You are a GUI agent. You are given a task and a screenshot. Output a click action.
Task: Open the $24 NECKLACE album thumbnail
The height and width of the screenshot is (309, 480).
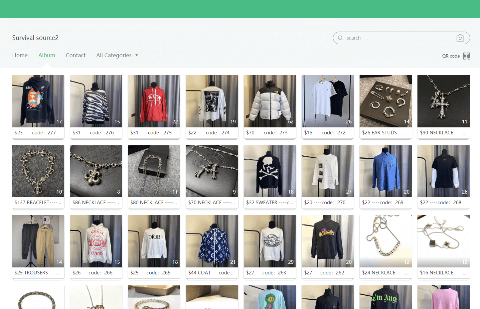[x=386, y=241]
